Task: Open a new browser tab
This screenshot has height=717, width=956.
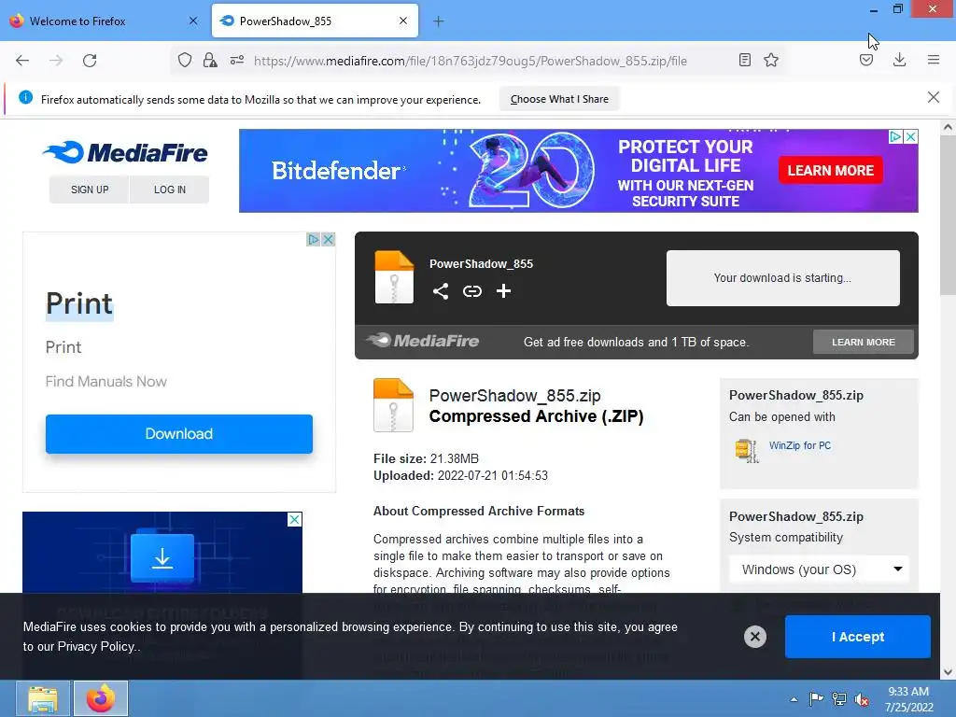Action: [439, 21]
